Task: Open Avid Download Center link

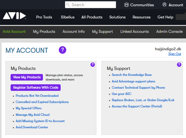Action: point(32,127)
